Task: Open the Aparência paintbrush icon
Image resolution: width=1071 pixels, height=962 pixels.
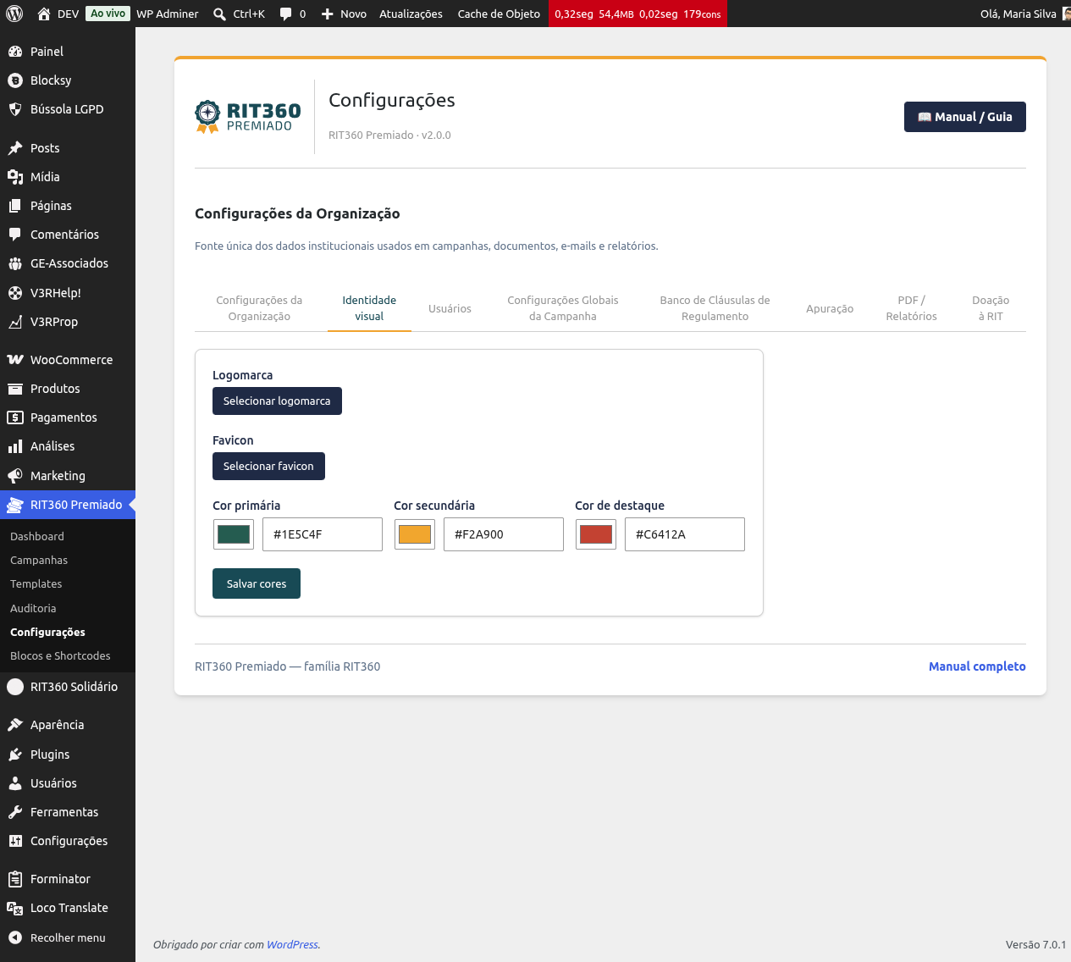Action: [15, 725]
